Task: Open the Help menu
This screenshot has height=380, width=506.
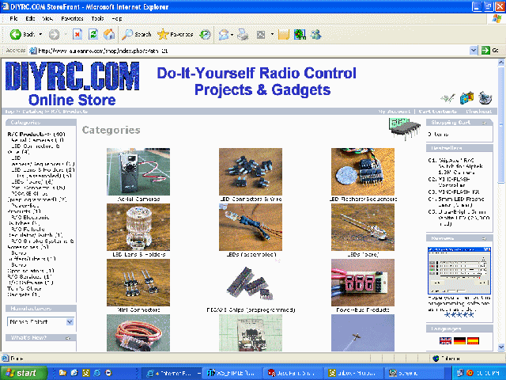Action: 117,18
